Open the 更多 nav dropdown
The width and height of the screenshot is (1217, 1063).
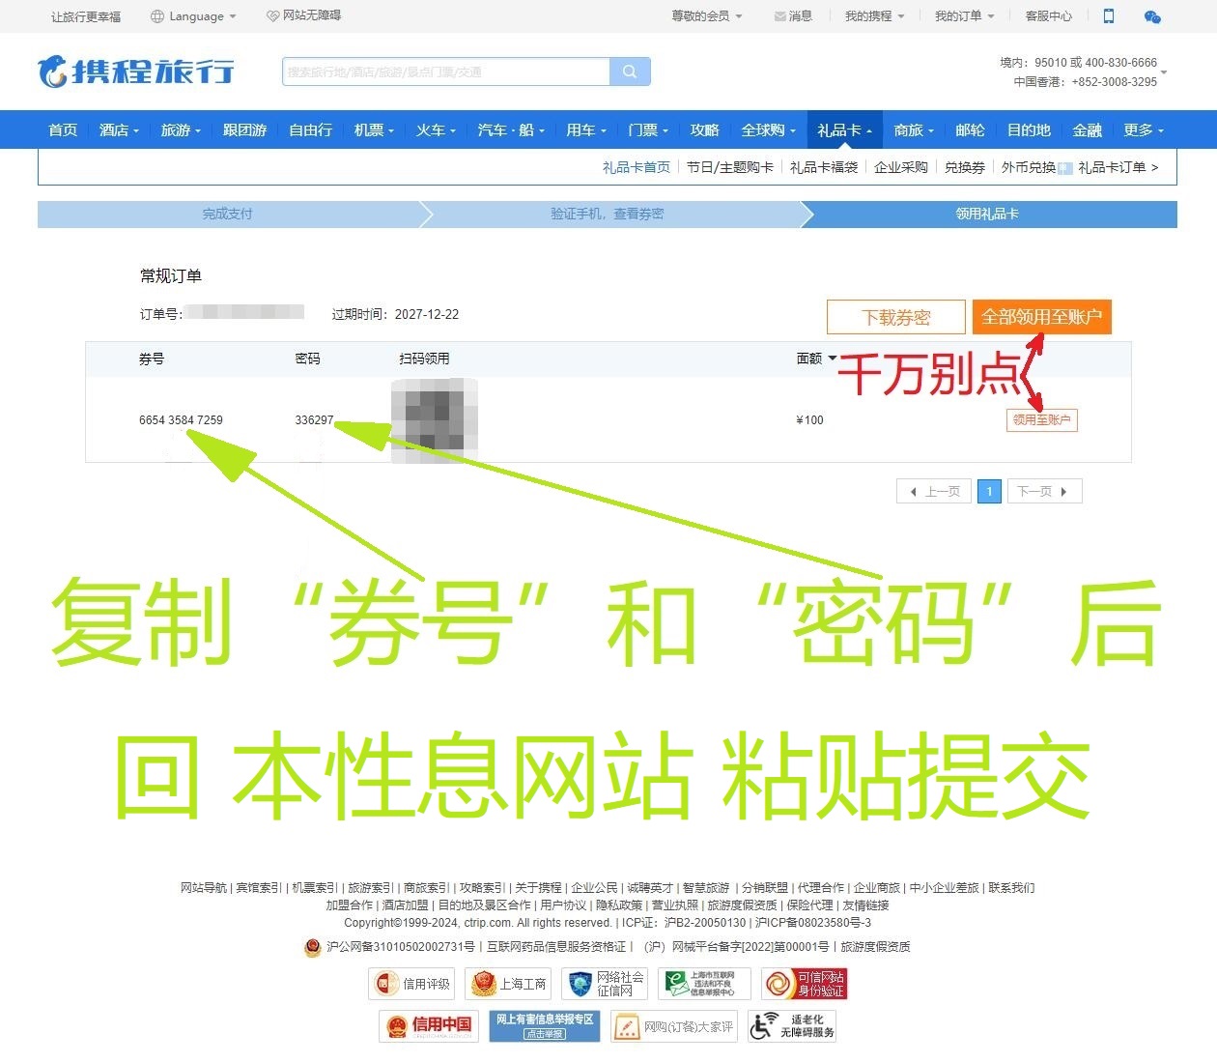[x=1144, y=129]
